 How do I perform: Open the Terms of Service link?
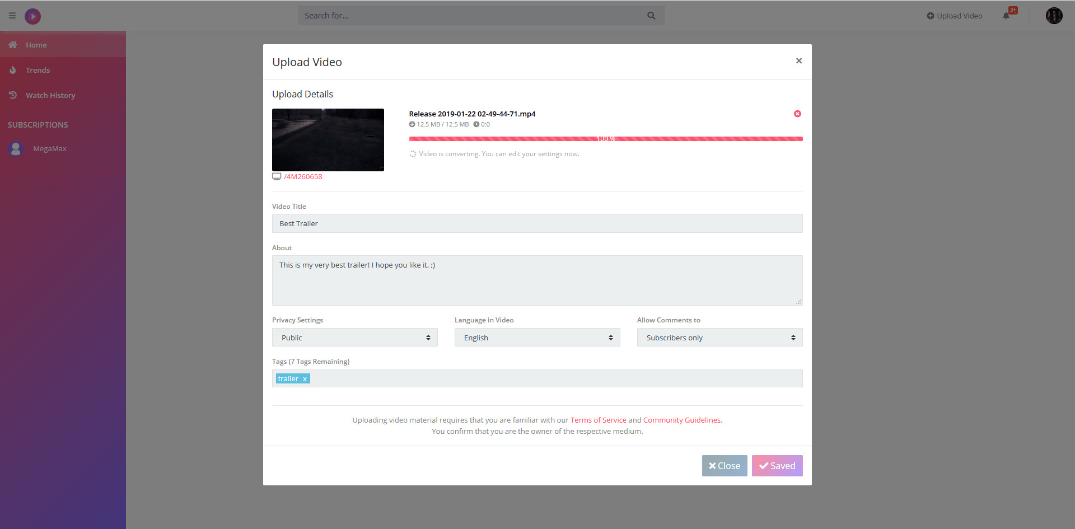pos(598,420)
